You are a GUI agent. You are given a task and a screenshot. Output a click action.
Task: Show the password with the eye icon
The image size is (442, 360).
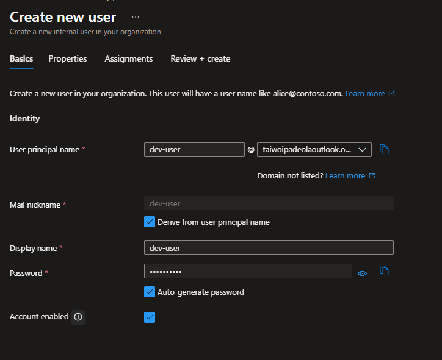pos(362,273)
